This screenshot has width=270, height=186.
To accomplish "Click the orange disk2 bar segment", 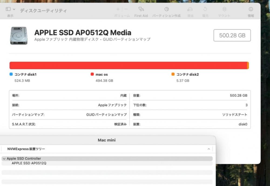I will click(248, 66).
